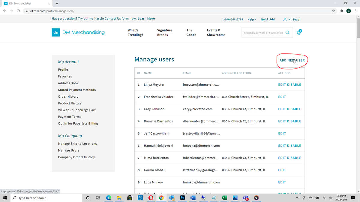Click DISABLE for Cary Johnson
This screenshot has height=202, width=360.
click(x=294, y=109)
